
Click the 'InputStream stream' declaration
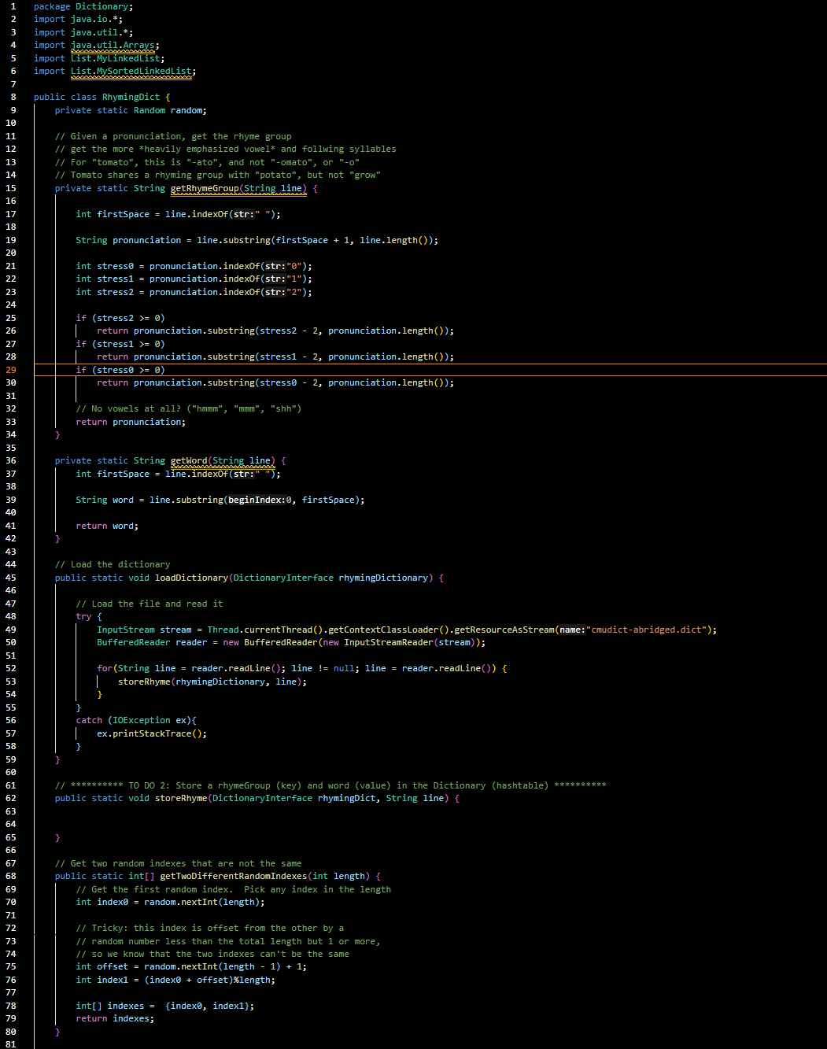click(144, 630)
